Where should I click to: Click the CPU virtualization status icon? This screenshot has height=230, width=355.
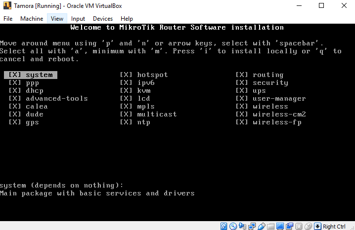click(x=299, y=226)
